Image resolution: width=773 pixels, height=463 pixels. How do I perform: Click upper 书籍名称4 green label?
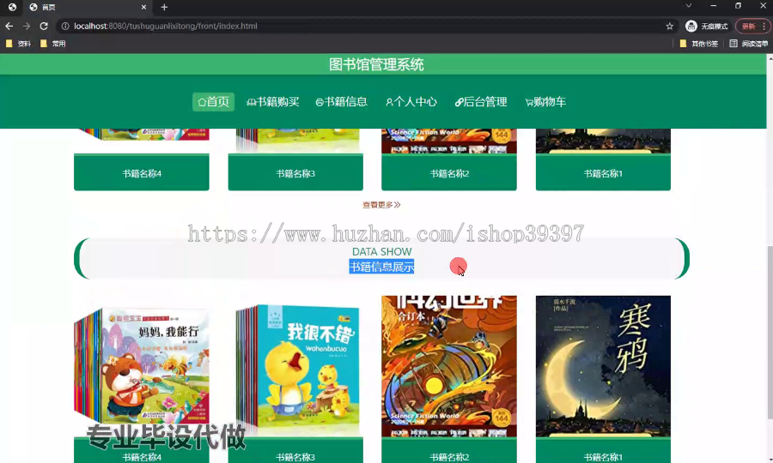click(142, 172)
